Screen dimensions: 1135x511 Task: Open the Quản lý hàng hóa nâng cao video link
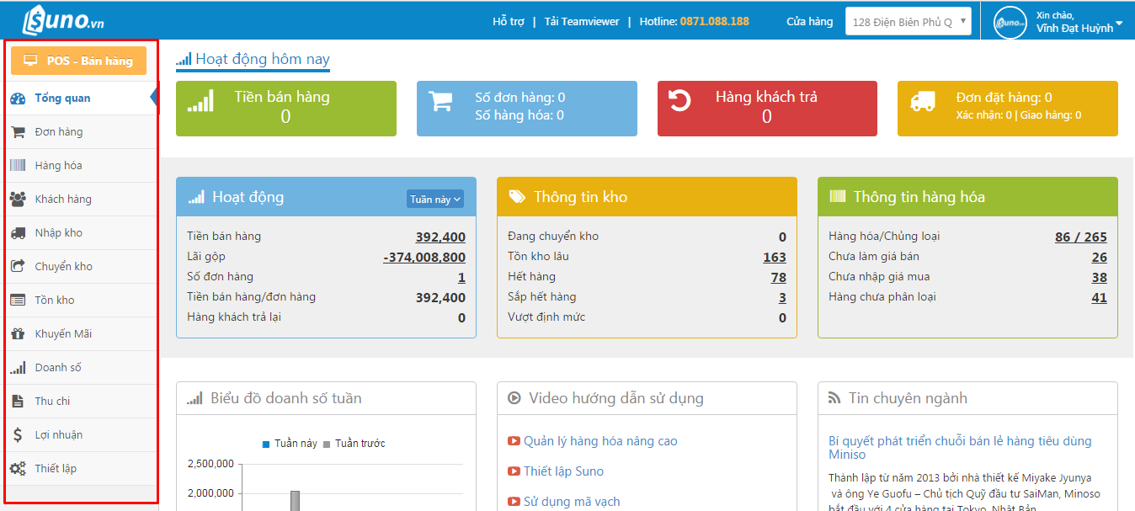(600, 441)
